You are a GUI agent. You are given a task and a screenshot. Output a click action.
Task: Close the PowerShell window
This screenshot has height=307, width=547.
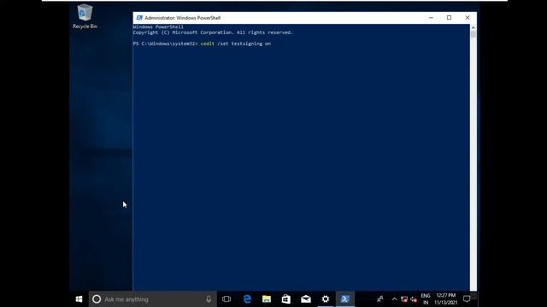[x=468, y=18]
